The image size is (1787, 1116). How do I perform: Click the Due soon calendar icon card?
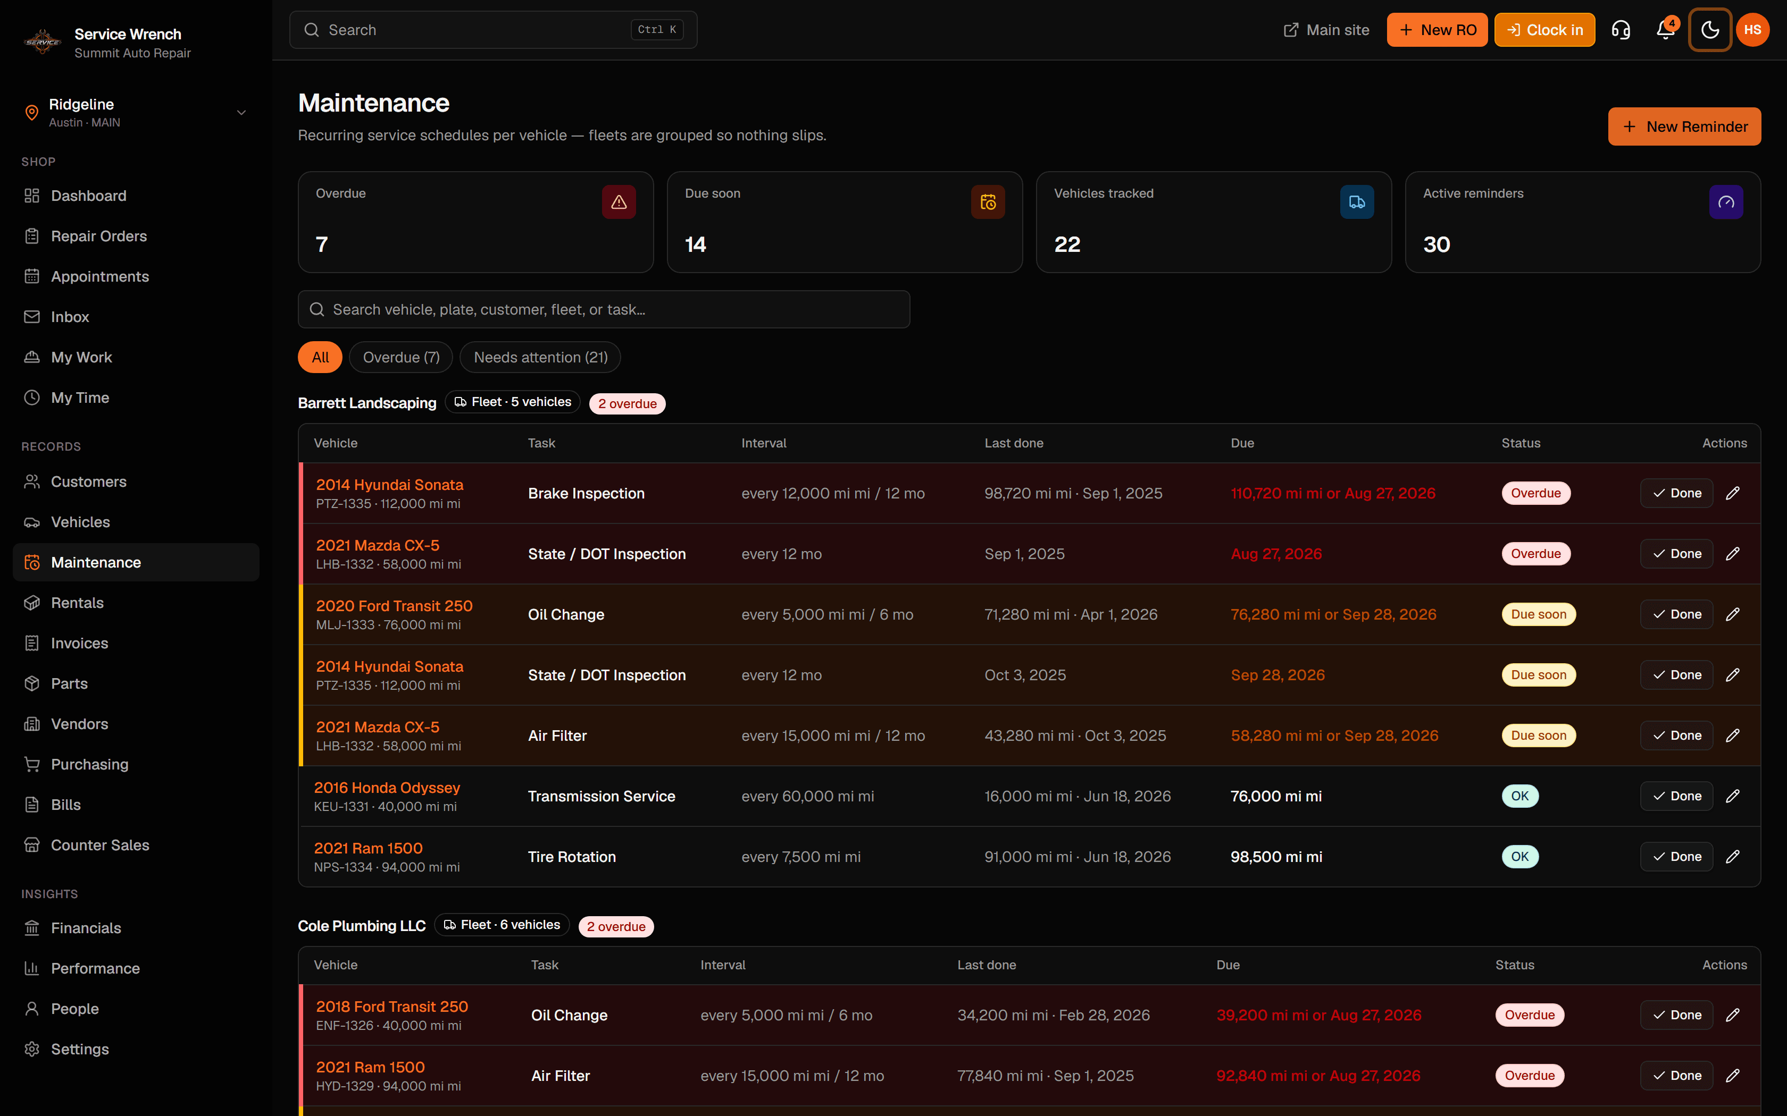[988, 202]
